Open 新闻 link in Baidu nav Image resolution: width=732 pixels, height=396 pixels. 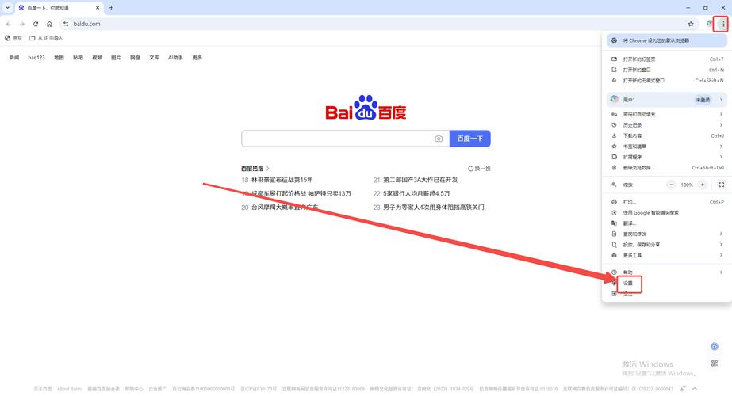pyautogui.click(x=14, y=58)
